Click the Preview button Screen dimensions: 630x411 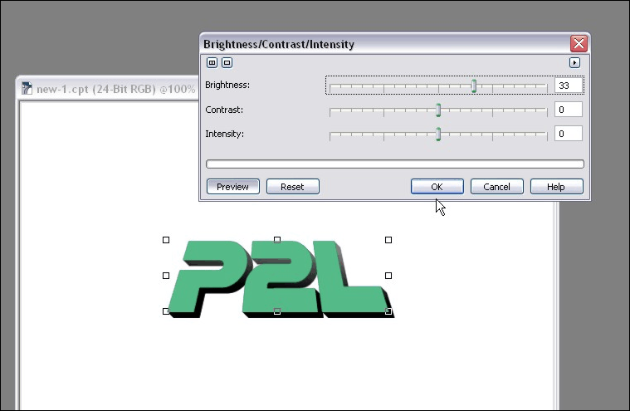click(x=233, y=187)
